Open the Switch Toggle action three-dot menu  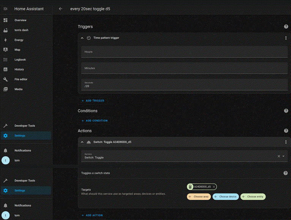(286, 142)
